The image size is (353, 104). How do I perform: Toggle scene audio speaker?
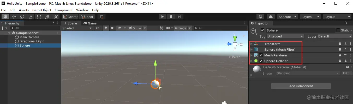pyautogui.click(x=113, y=28)
